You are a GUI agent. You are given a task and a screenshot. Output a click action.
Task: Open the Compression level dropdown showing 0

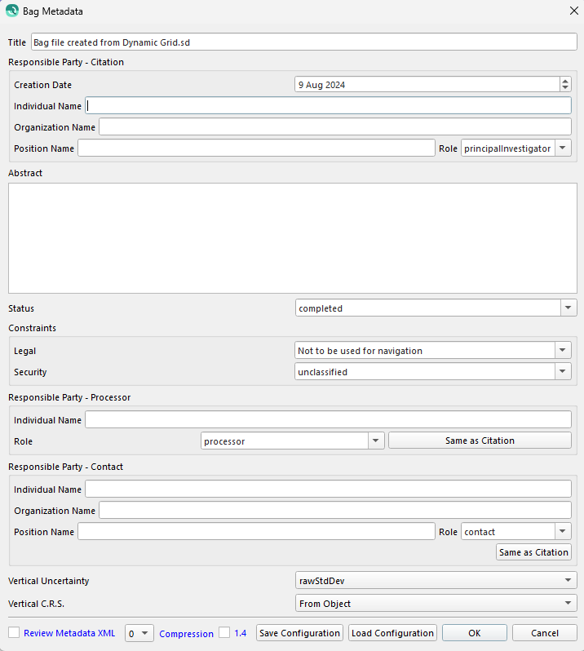coord(139,633)
